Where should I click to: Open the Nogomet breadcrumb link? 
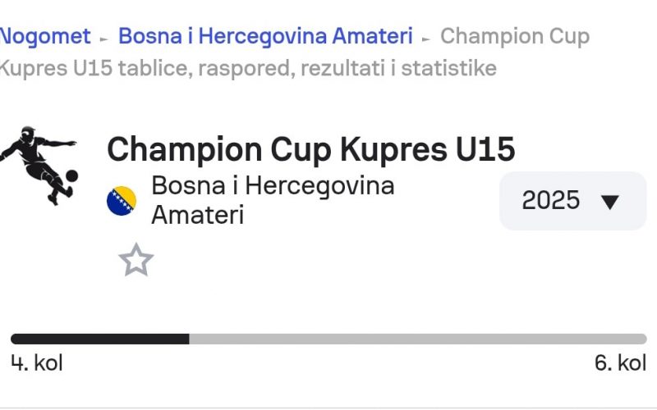tap(46, 36)
